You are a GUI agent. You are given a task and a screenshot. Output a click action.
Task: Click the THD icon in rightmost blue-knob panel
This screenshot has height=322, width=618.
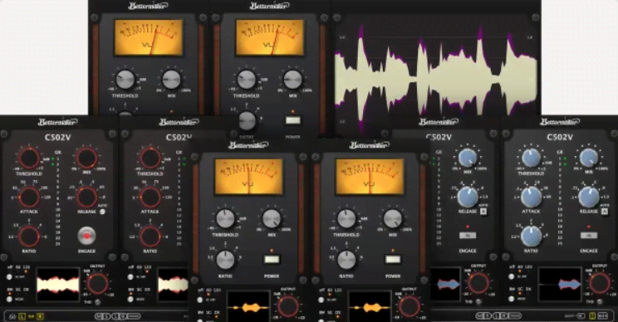coord(600,302)
